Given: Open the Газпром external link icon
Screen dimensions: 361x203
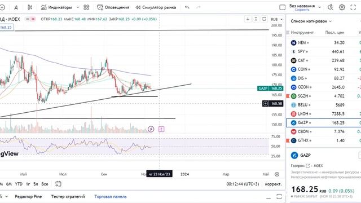Looking at the screenshot, I should click(308, 166).
